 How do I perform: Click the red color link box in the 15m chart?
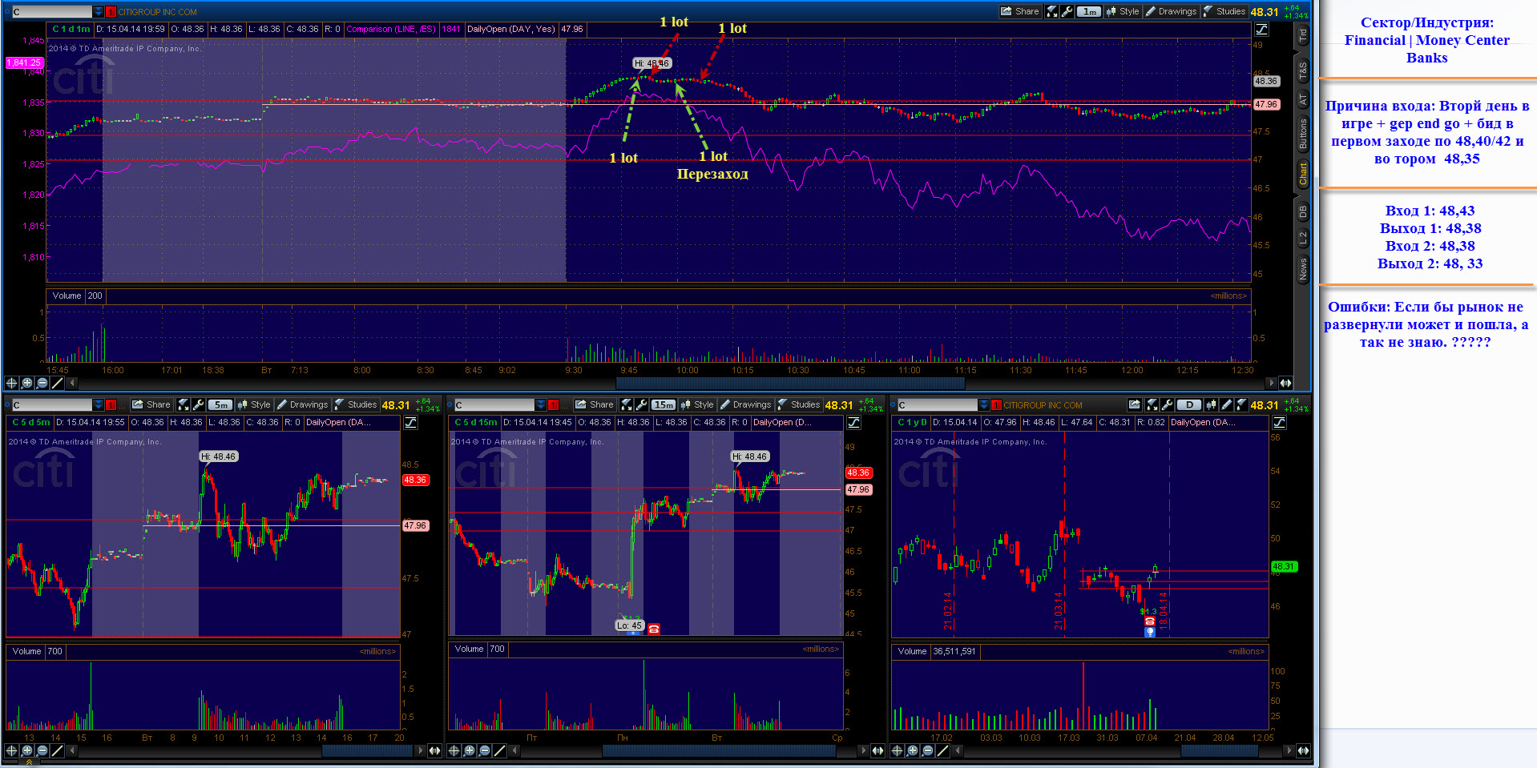pos(553,404)
